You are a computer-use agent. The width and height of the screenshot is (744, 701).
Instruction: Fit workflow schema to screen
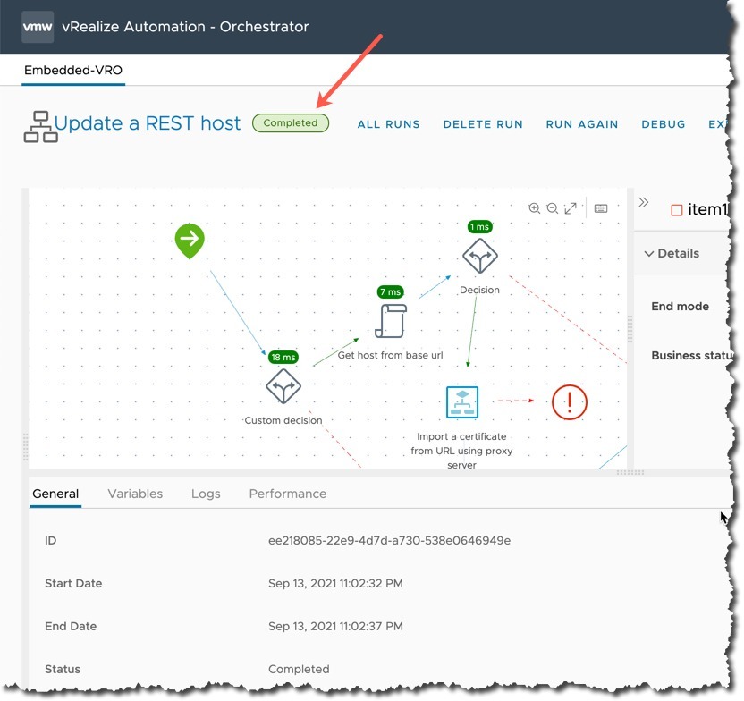pos(571,208)
